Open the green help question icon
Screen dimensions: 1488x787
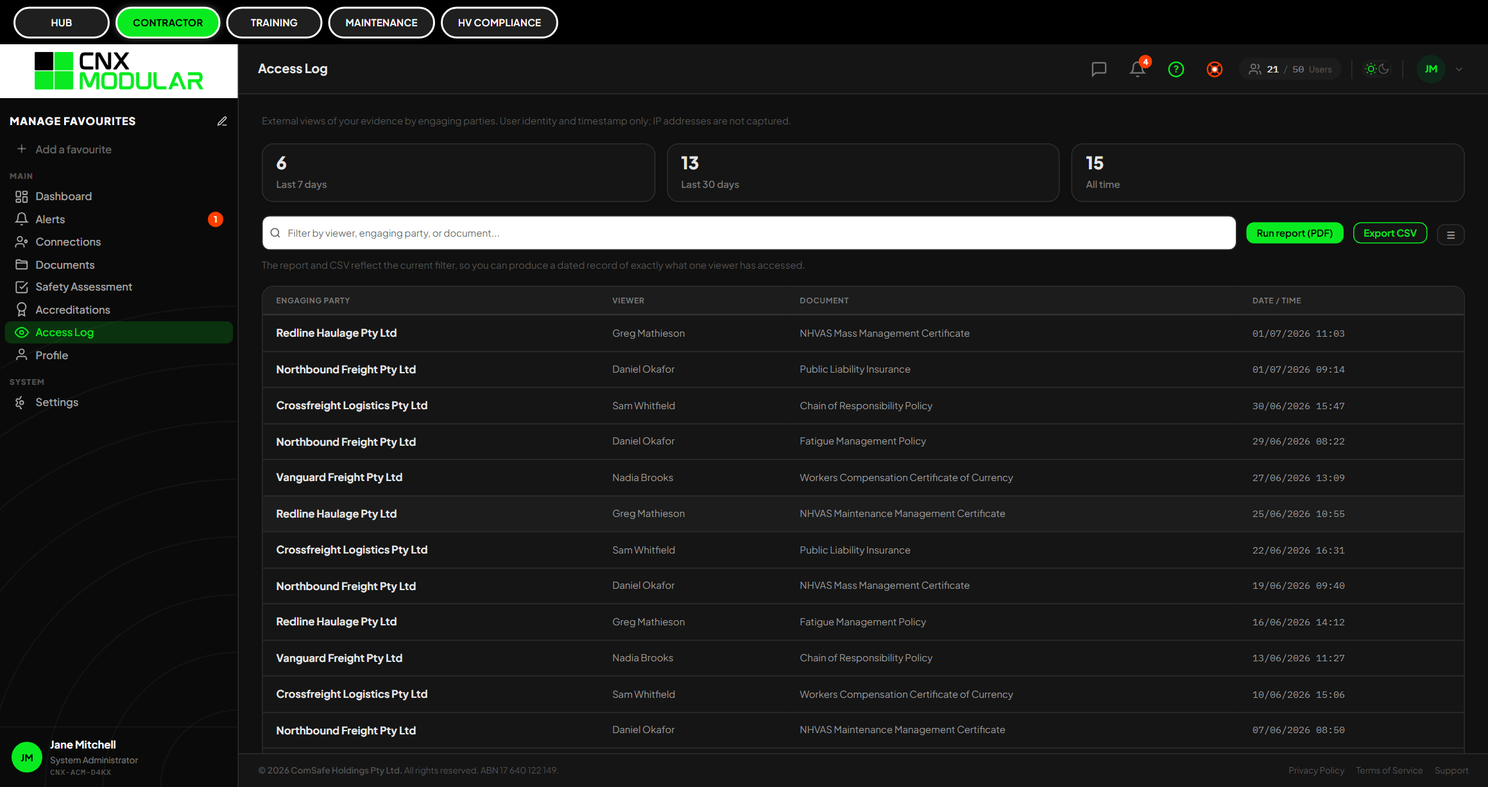coord(1176,69)
